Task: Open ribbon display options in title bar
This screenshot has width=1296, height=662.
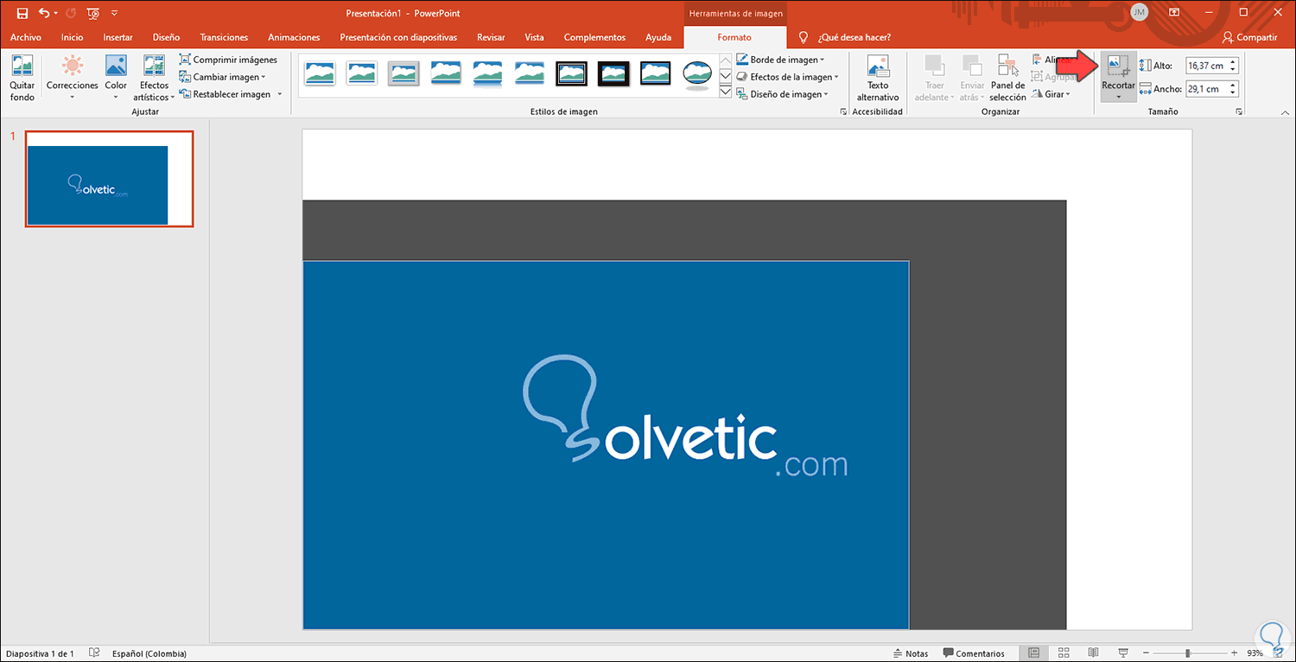Action: coord(1173,12)
